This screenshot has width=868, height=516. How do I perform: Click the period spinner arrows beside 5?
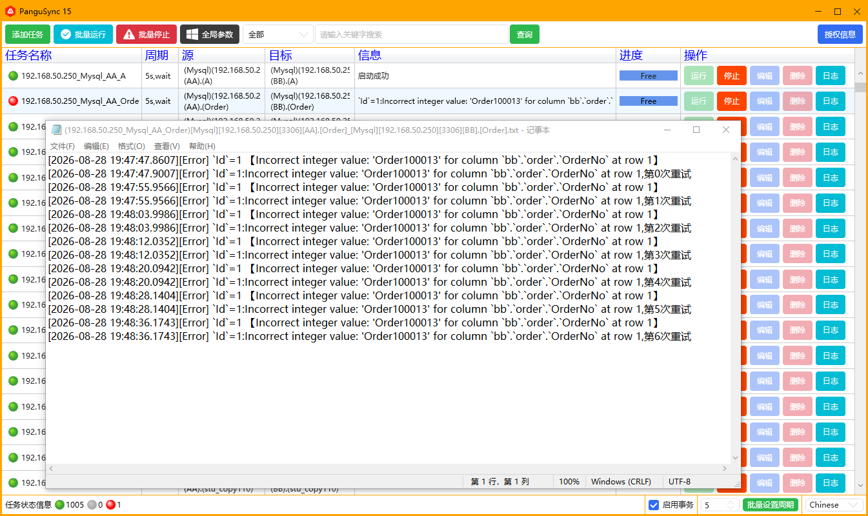click(731, 505)
